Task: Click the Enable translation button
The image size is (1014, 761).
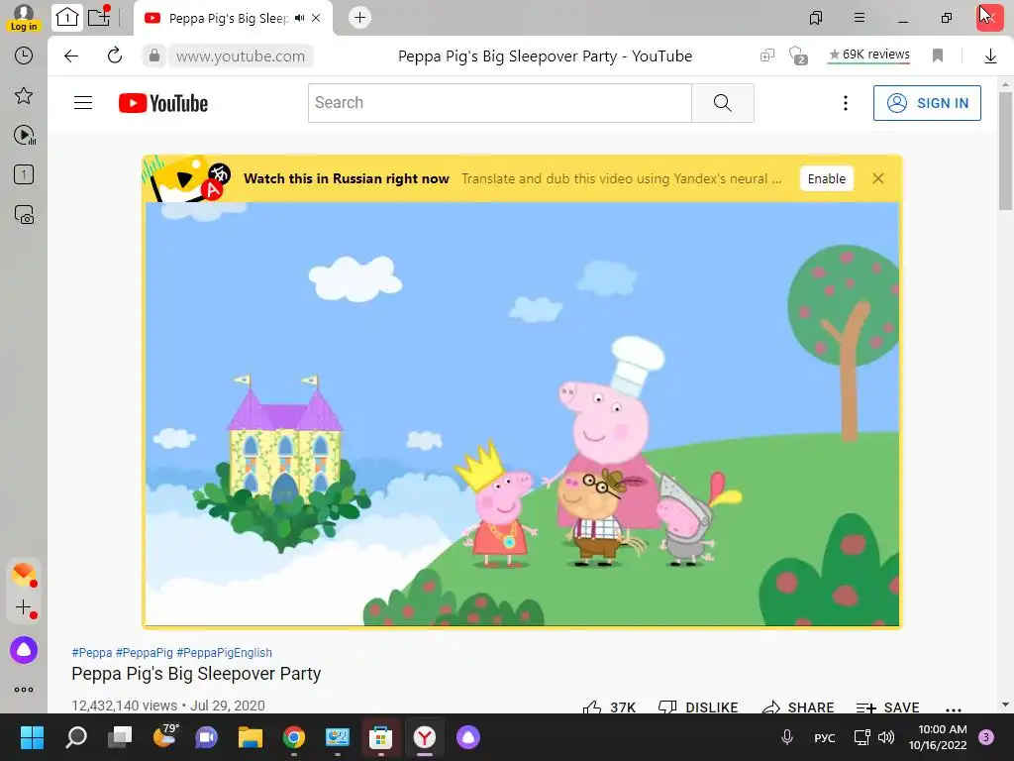Action: (x=827, y=178)
